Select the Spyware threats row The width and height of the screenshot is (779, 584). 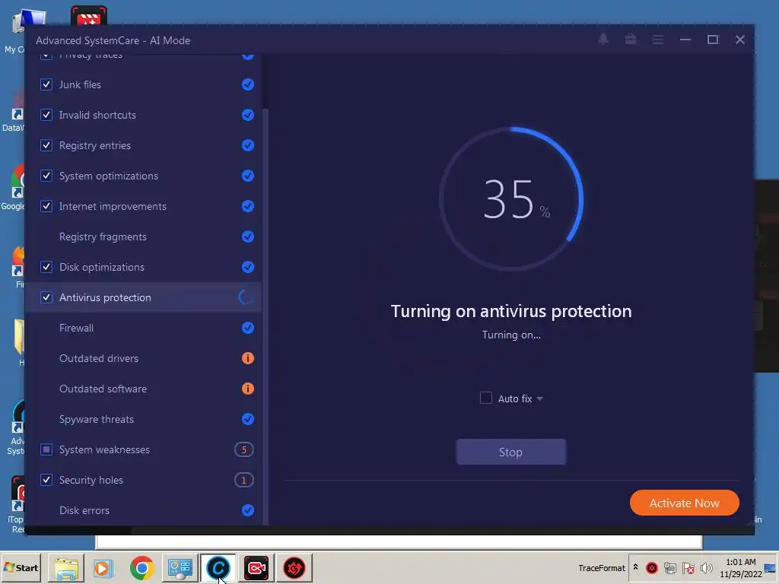[144, 419]
